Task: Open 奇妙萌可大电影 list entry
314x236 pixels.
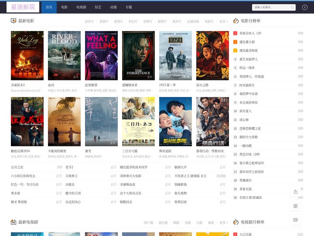Action: point(130,176)
